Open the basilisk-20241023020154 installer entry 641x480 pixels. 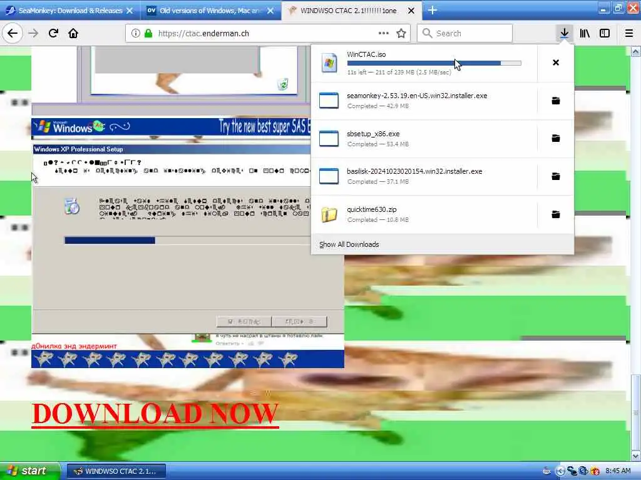point(424,176)
